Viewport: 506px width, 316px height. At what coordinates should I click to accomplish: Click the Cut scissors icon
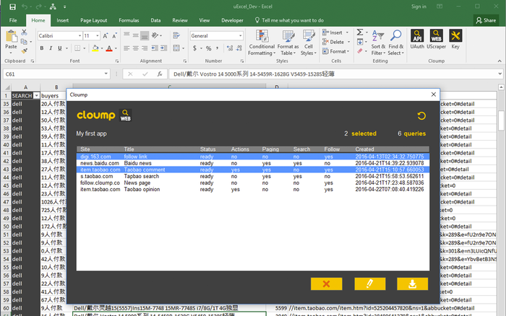tap(24, 32)
